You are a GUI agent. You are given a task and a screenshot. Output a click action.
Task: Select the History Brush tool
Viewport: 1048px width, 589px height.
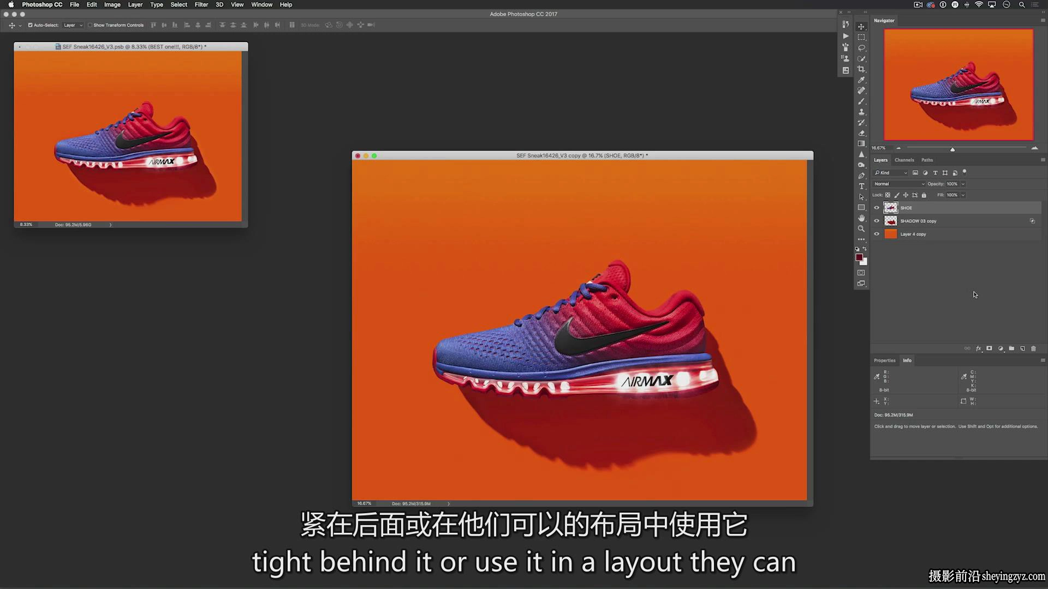click(x=861, y=123)
